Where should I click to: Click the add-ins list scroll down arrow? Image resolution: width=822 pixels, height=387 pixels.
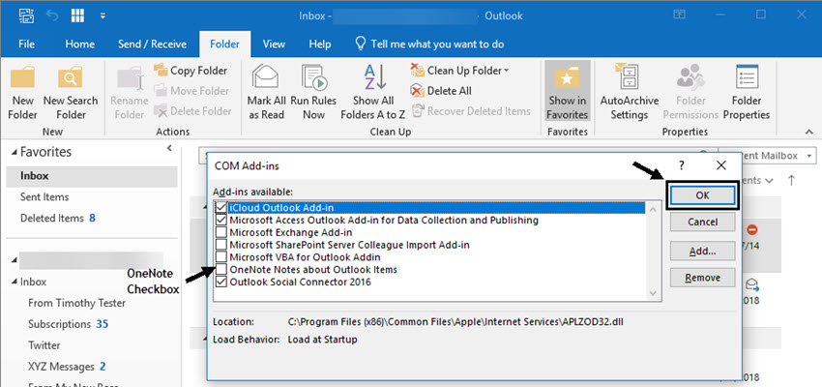[653, 293]
